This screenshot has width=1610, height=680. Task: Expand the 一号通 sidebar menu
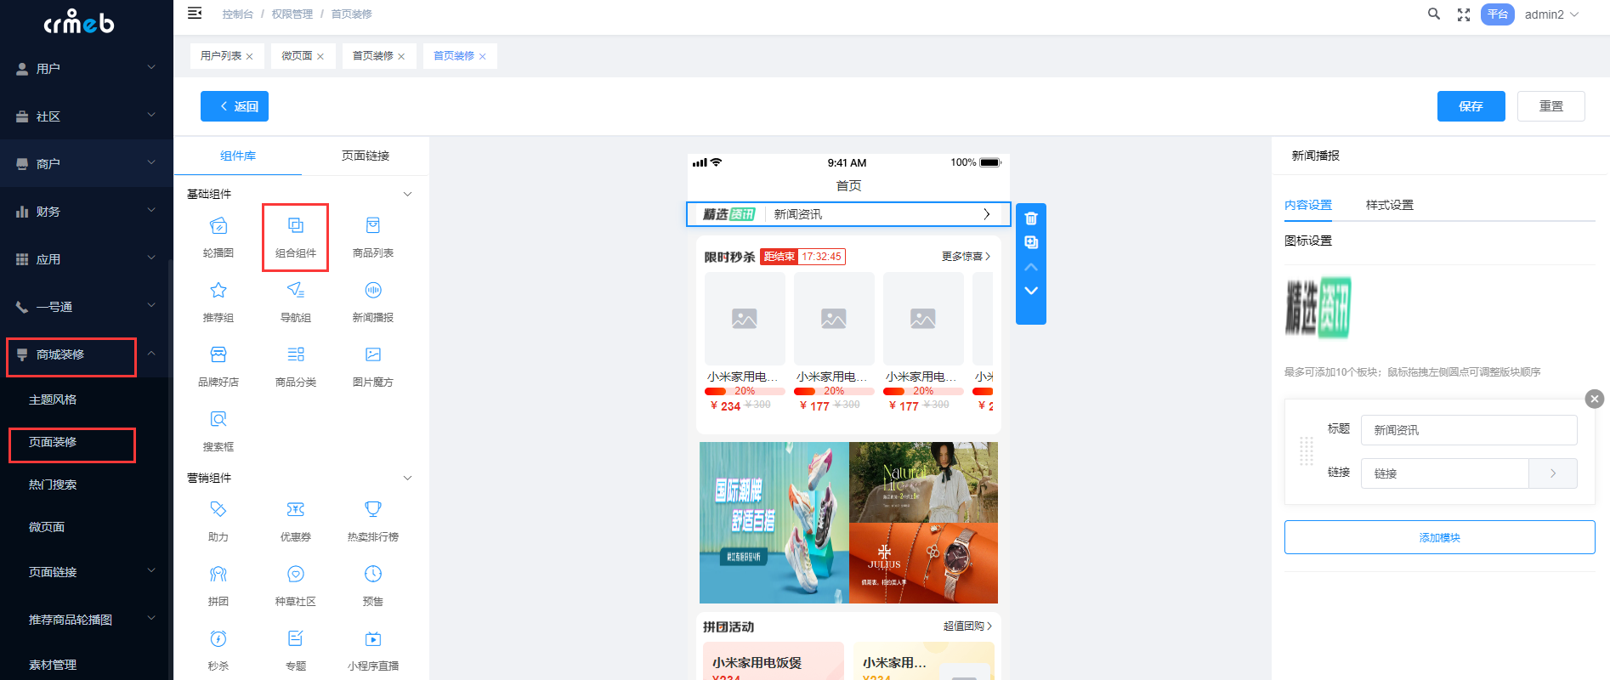[x=86, y=306]
